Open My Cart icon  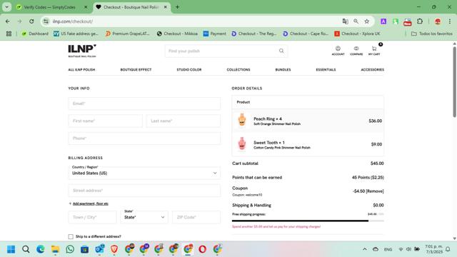point(374,51)
